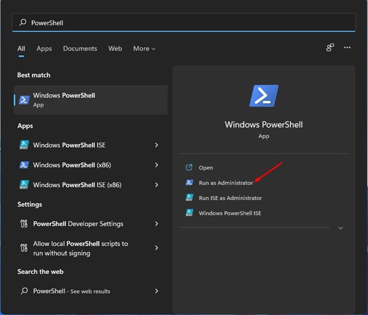Screen dimensions: 368x315
Task: Switch to the Apps tab
Action: 44,48
